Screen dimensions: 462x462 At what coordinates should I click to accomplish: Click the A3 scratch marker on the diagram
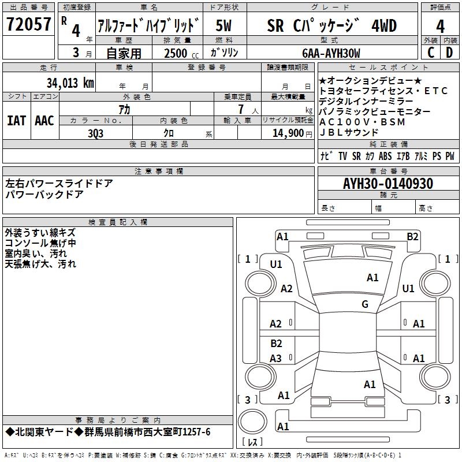[x=276, y=359]
